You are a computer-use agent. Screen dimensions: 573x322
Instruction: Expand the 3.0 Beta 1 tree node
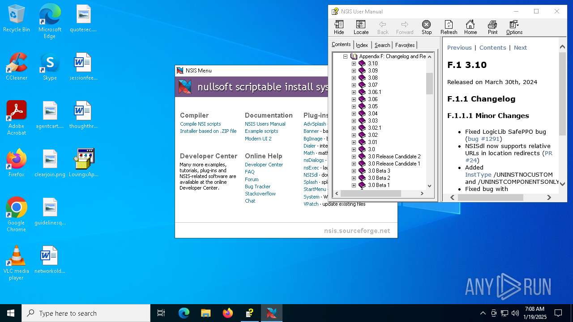pos(354,185)
